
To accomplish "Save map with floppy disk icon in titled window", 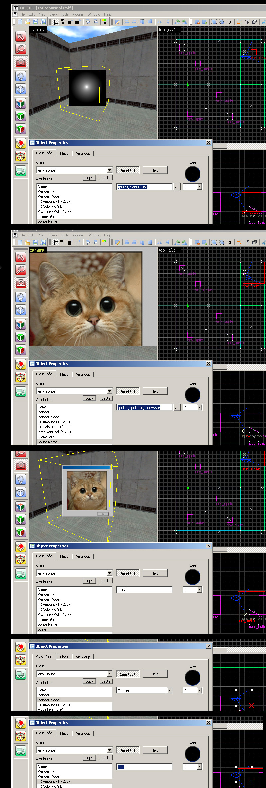I will tap(35, 22).
